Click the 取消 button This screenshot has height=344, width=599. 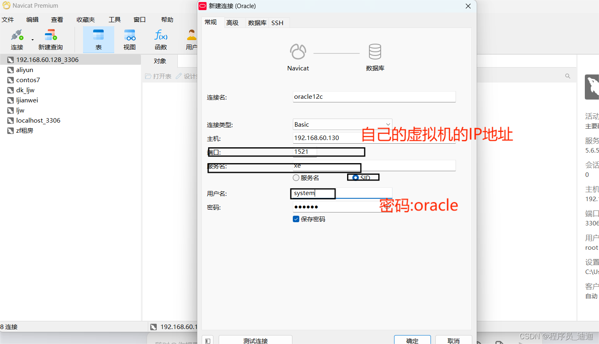[x=454, y=341]
